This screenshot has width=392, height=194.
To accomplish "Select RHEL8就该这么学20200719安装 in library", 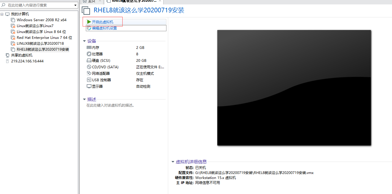I will tap(43, 49).
